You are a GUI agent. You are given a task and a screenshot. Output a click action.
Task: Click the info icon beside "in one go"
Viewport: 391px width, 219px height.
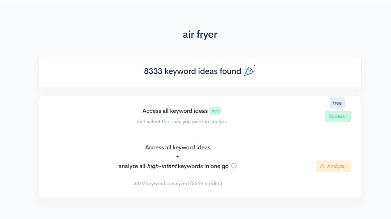coord(234,166)
